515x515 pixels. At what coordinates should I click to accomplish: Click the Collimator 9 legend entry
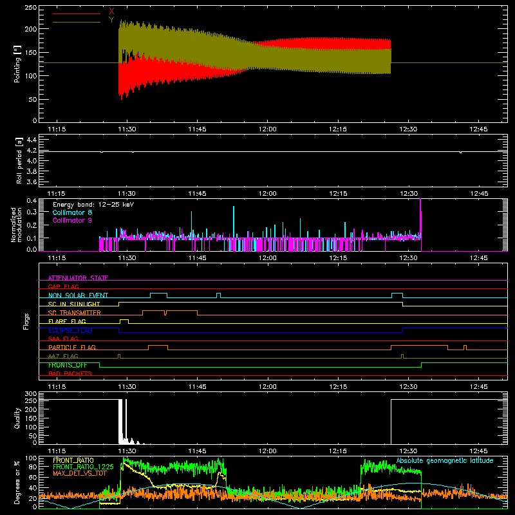click(72, 220)
